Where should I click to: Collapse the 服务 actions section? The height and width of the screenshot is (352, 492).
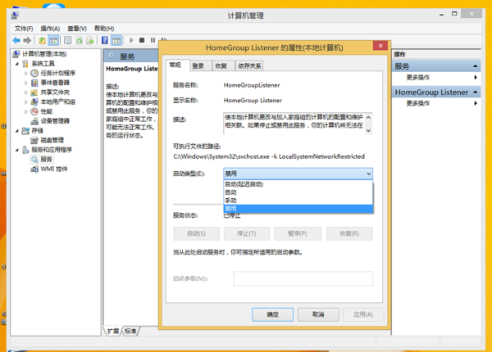[475, 66]
